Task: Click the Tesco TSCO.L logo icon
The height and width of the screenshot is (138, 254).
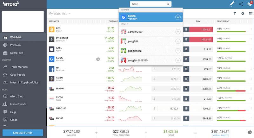Action: [x=52, y=98]
